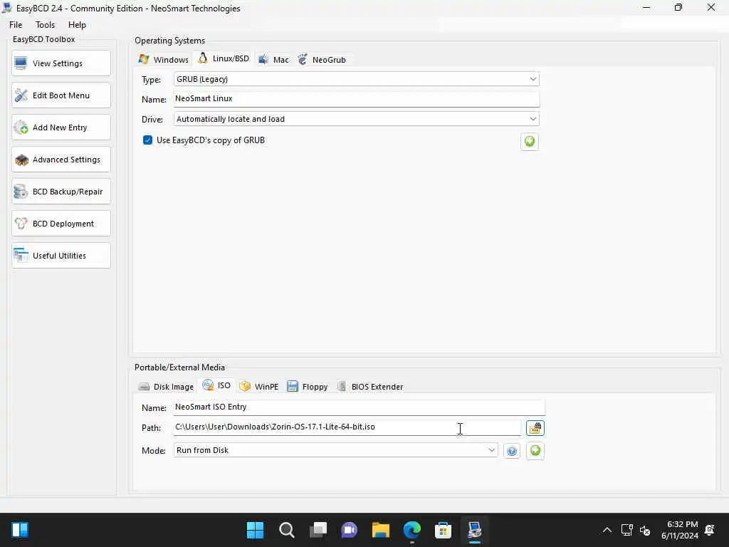Select Add New Entry in toolbox

coord(61,127)
